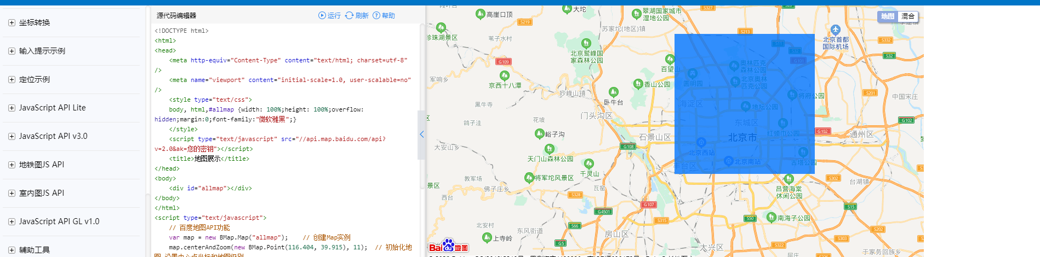1040x257 pixels.
Task: Expand the 辅助工具 tree section
Action: pyautogui.click(x=12, y=250)
